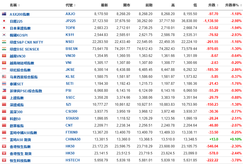Click the Australian flag beside ASX200指數

pos(4,14)
